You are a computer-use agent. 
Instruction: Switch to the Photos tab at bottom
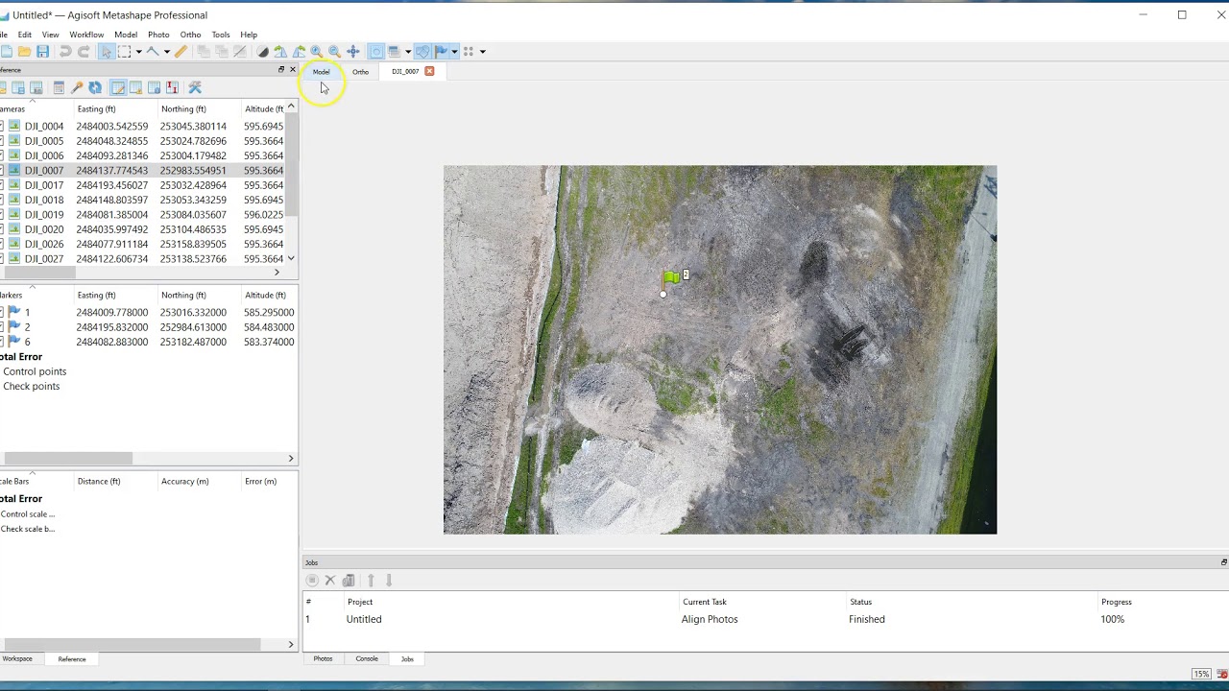tap(323, 659)
